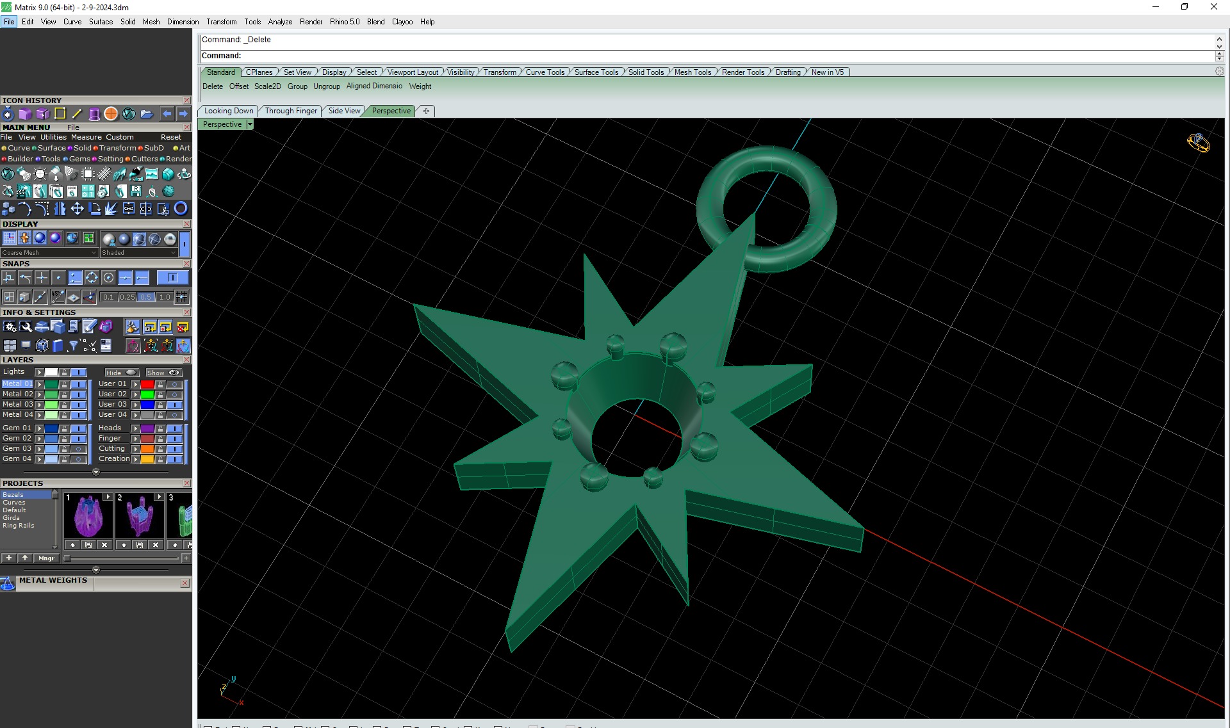The height and width of the screenshot is (728, 1230).
Task: Toggle visibility of Metal 02 layer
Action: [79, 394]
